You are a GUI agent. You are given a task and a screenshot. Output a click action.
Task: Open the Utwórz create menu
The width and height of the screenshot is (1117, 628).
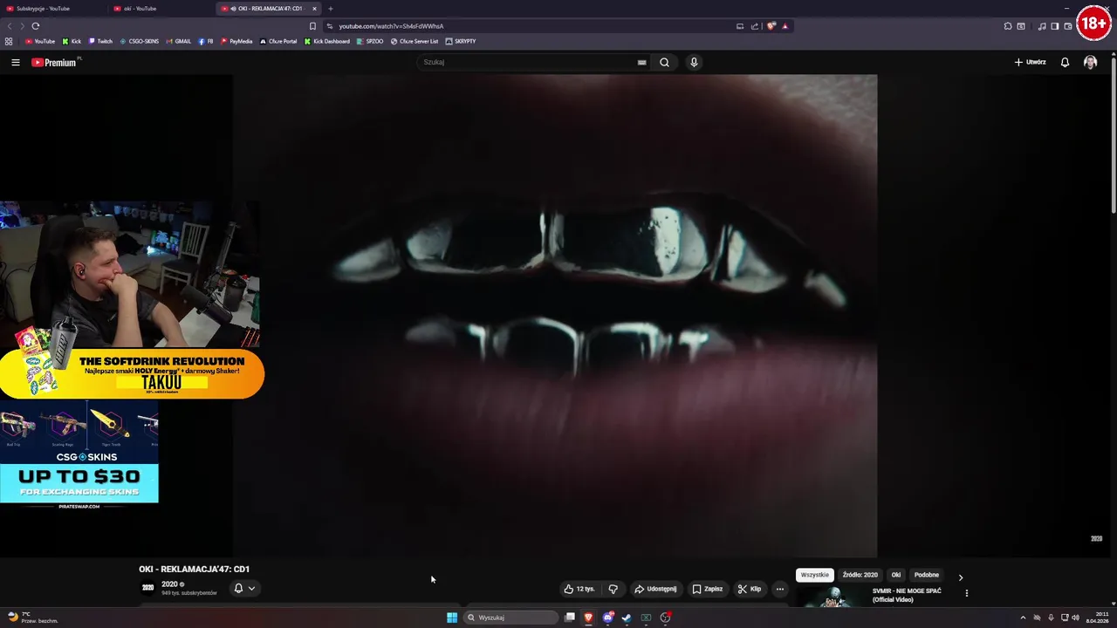pyautogui.click(x=1030, y=62)
